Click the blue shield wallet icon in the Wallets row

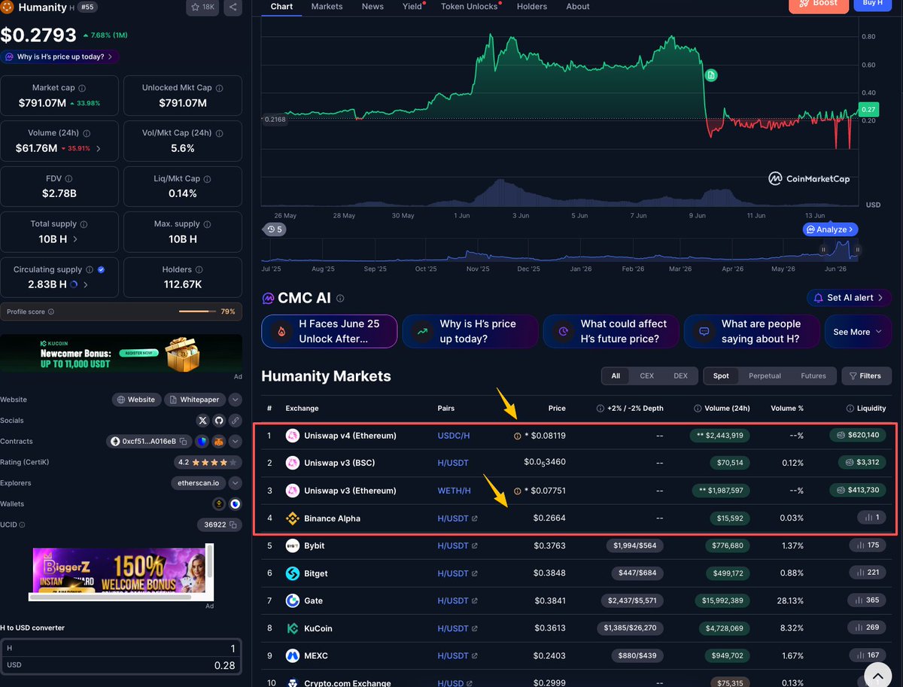coord(236,503)
